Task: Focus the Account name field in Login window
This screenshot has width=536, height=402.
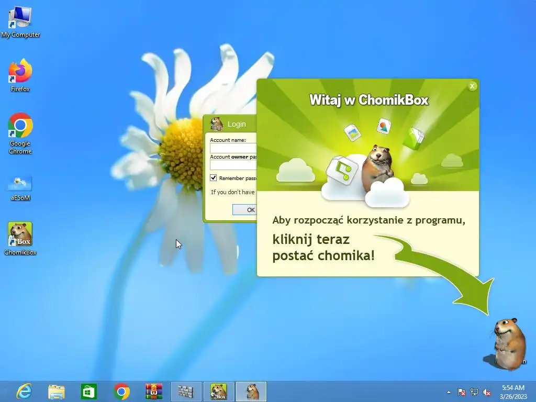Action: click(233, 148)
